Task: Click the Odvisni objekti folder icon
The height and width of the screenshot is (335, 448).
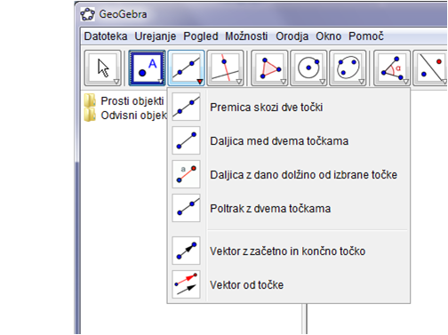Action: tap(90, 115)
